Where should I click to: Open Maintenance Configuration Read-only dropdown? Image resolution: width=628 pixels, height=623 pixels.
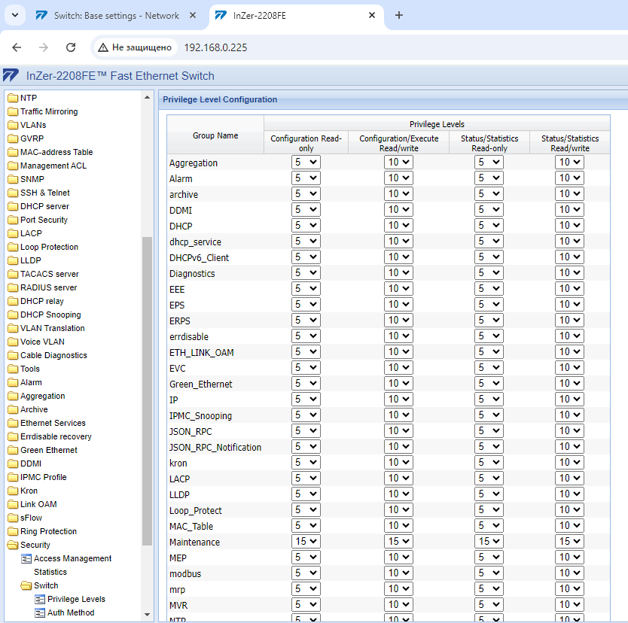click(306, 542)
